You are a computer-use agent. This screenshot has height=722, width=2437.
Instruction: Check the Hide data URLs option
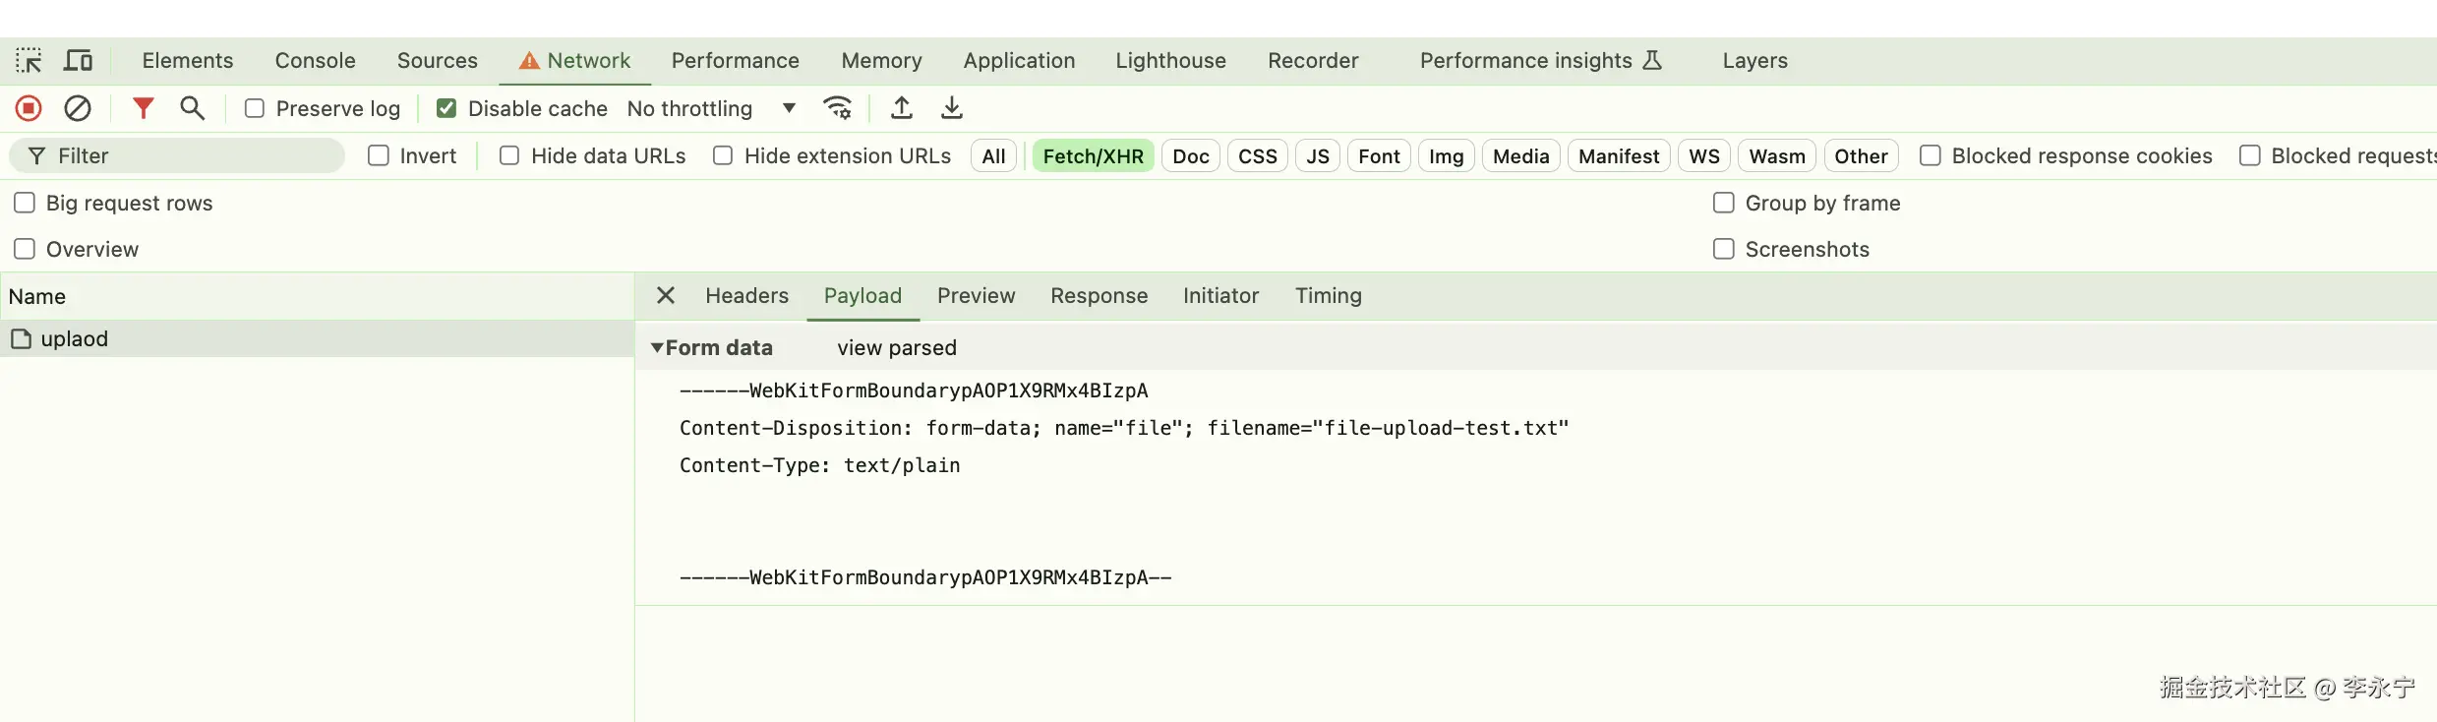pos(509,155)
